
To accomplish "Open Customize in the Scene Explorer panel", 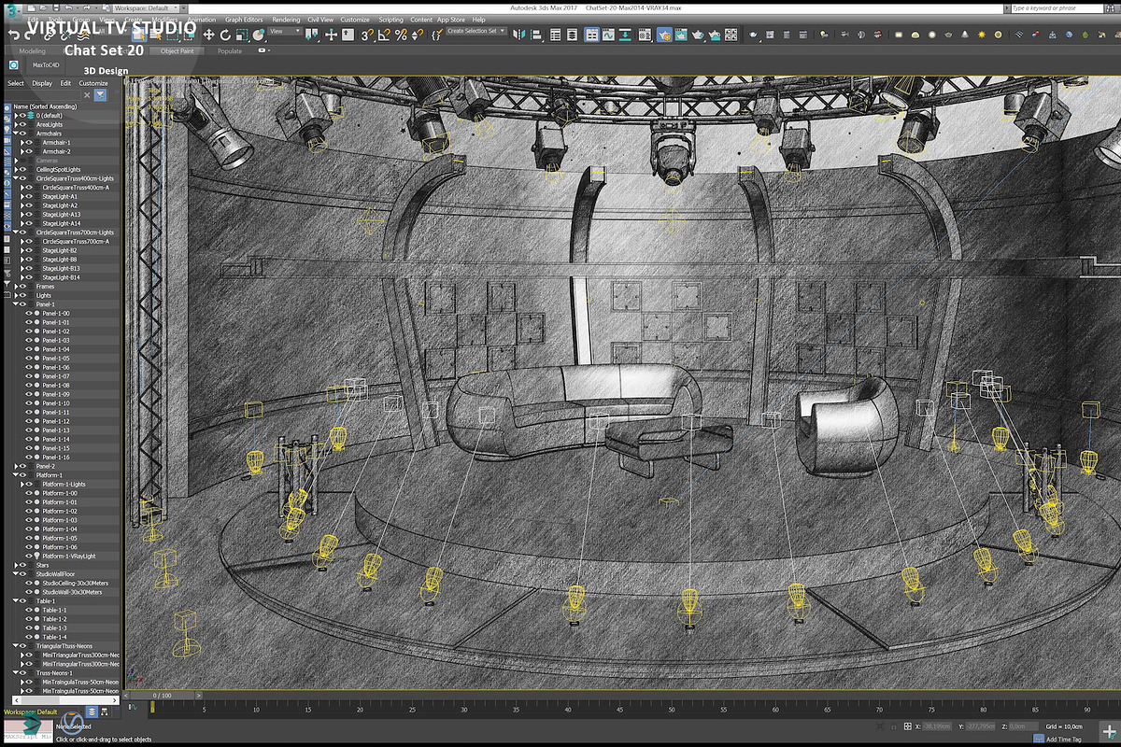I will coord(93,83).
